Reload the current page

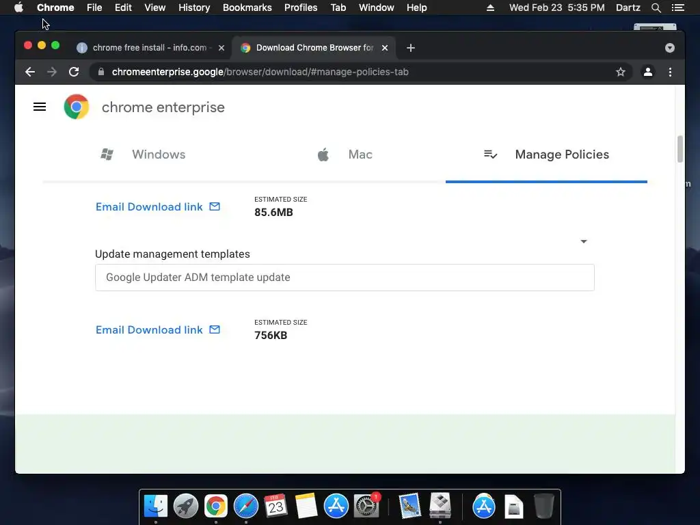pyautogui.click(x=74, y=72)
